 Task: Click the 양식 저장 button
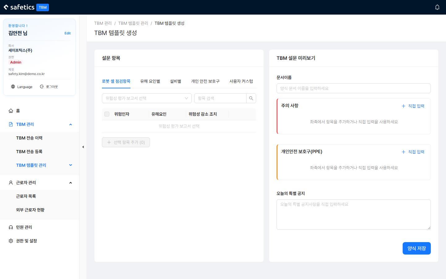(417, 248)
